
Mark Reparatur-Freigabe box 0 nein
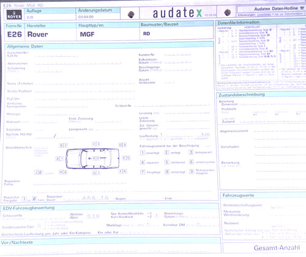pyautogui.click(x=34, y=199)
